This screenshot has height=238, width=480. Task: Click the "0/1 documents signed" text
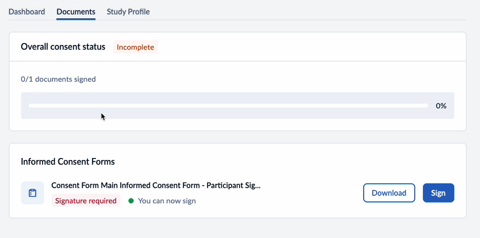(58, 79)
